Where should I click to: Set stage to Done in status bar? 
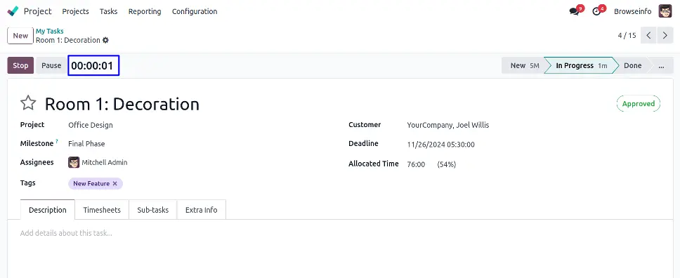(x=632, y=65)
